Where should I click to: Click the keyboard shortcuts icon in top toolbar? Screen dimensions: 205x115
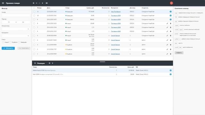click(x=47, y=3)
